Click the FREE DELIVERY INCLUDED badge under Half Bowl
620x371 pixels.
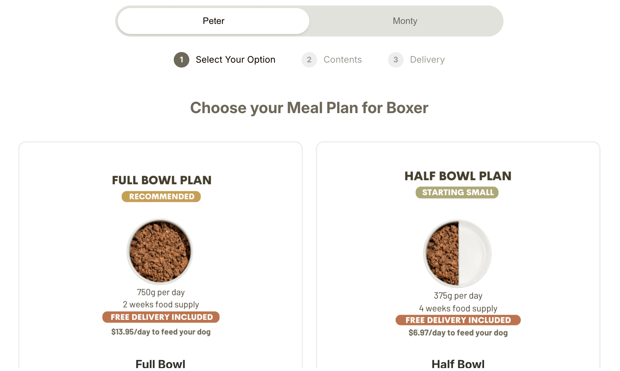tap(457, 320)
